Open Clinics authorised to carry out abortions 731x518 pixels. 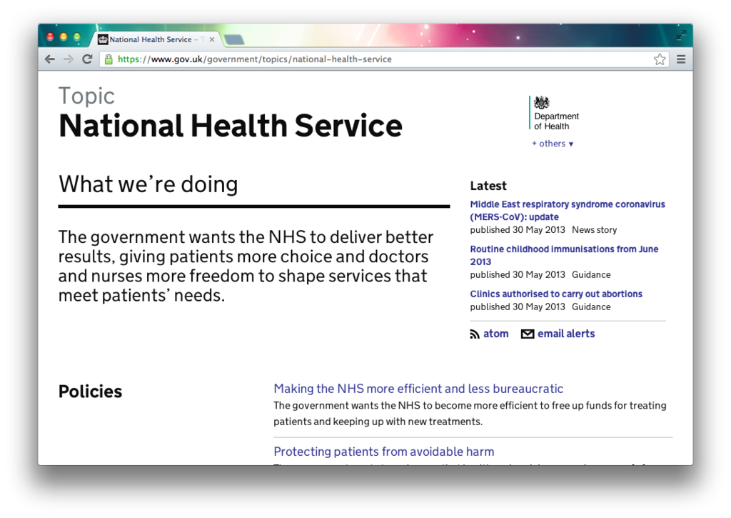(x=556, y=294)
